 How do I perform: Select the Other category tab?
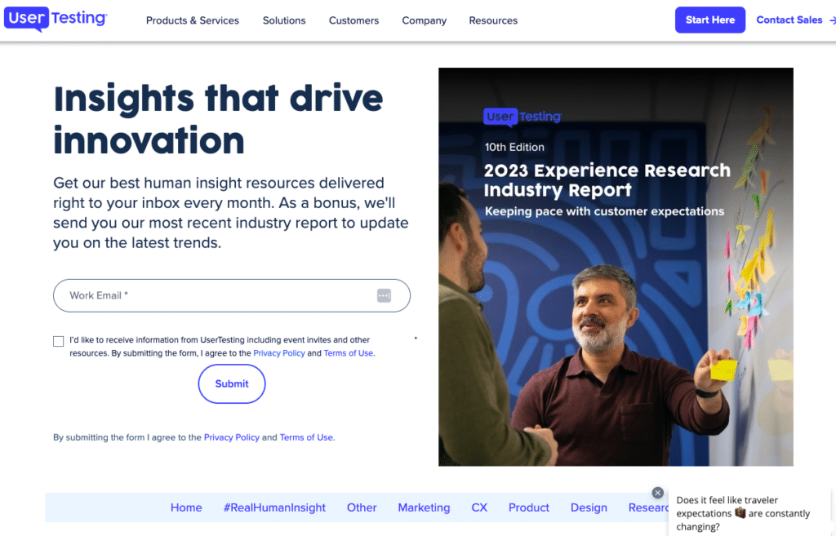click(362, 507)
